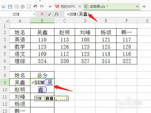The height and width of the screenshot is (113, 151).
Task: Click the cell with value 118
Action: pyautogui.click(x=106, y=53)
